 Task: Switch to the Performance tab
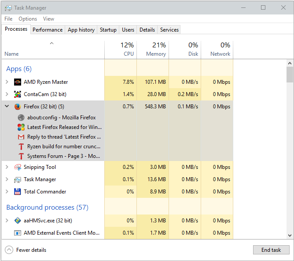pos(48,30)
